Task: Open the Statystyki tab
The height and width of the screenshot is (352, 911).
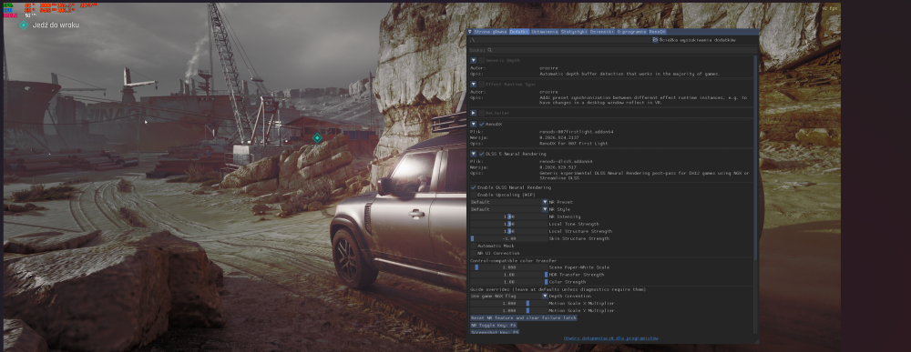Action: click(575, 32)
